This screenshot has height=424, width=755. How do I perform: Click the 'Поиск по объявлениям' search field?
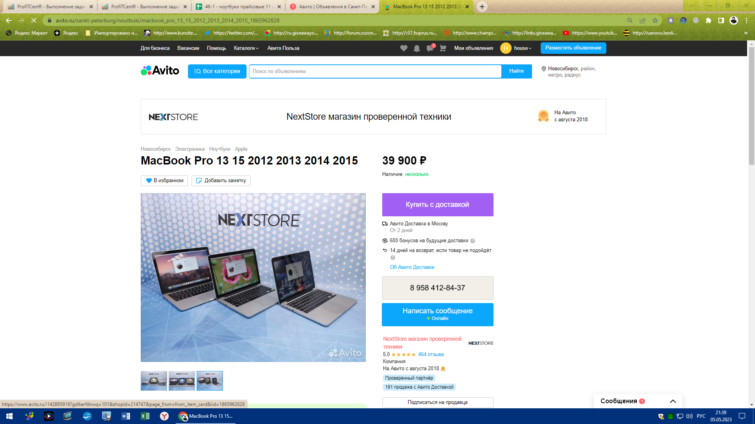coord(375,71)
